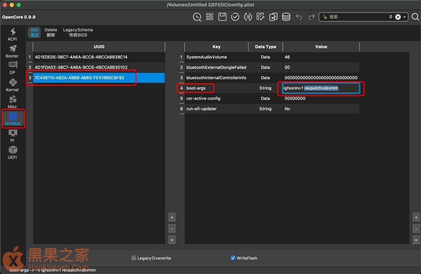
Task: Remove key row with right minus button
Action: click(x=416, y=229)
